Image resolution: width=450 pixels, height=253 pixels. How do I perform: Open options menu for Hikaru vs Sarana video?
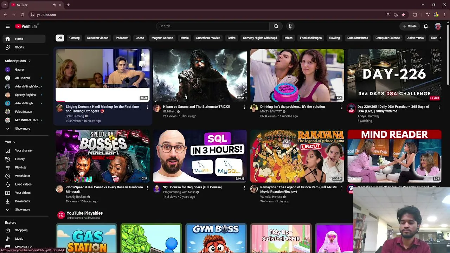click(x=244, y=107)
